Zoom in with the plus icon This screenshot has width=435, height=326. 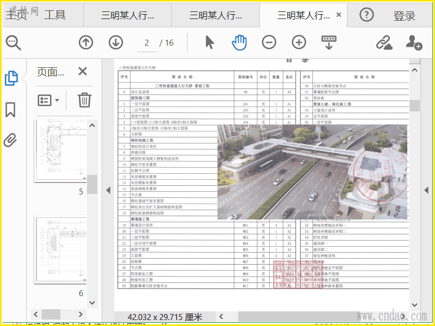click(299, 42)
